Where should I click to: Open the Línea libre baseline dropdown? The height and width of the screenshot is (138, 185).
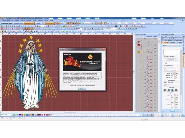click(177, 83)
